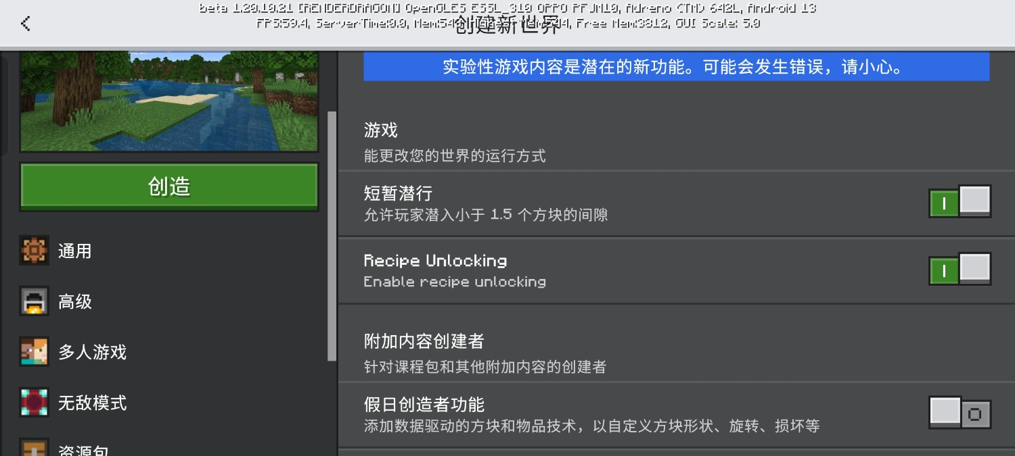Screen dimensions: 1015x456
Task: Click the 能更改您的世界的运行方式 description
Action: (x=455, y=156)
